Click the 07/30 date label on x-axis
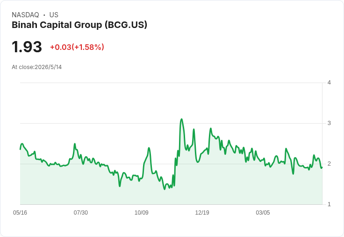The width and height of the screenshot is (344, 237). [81, 212]
